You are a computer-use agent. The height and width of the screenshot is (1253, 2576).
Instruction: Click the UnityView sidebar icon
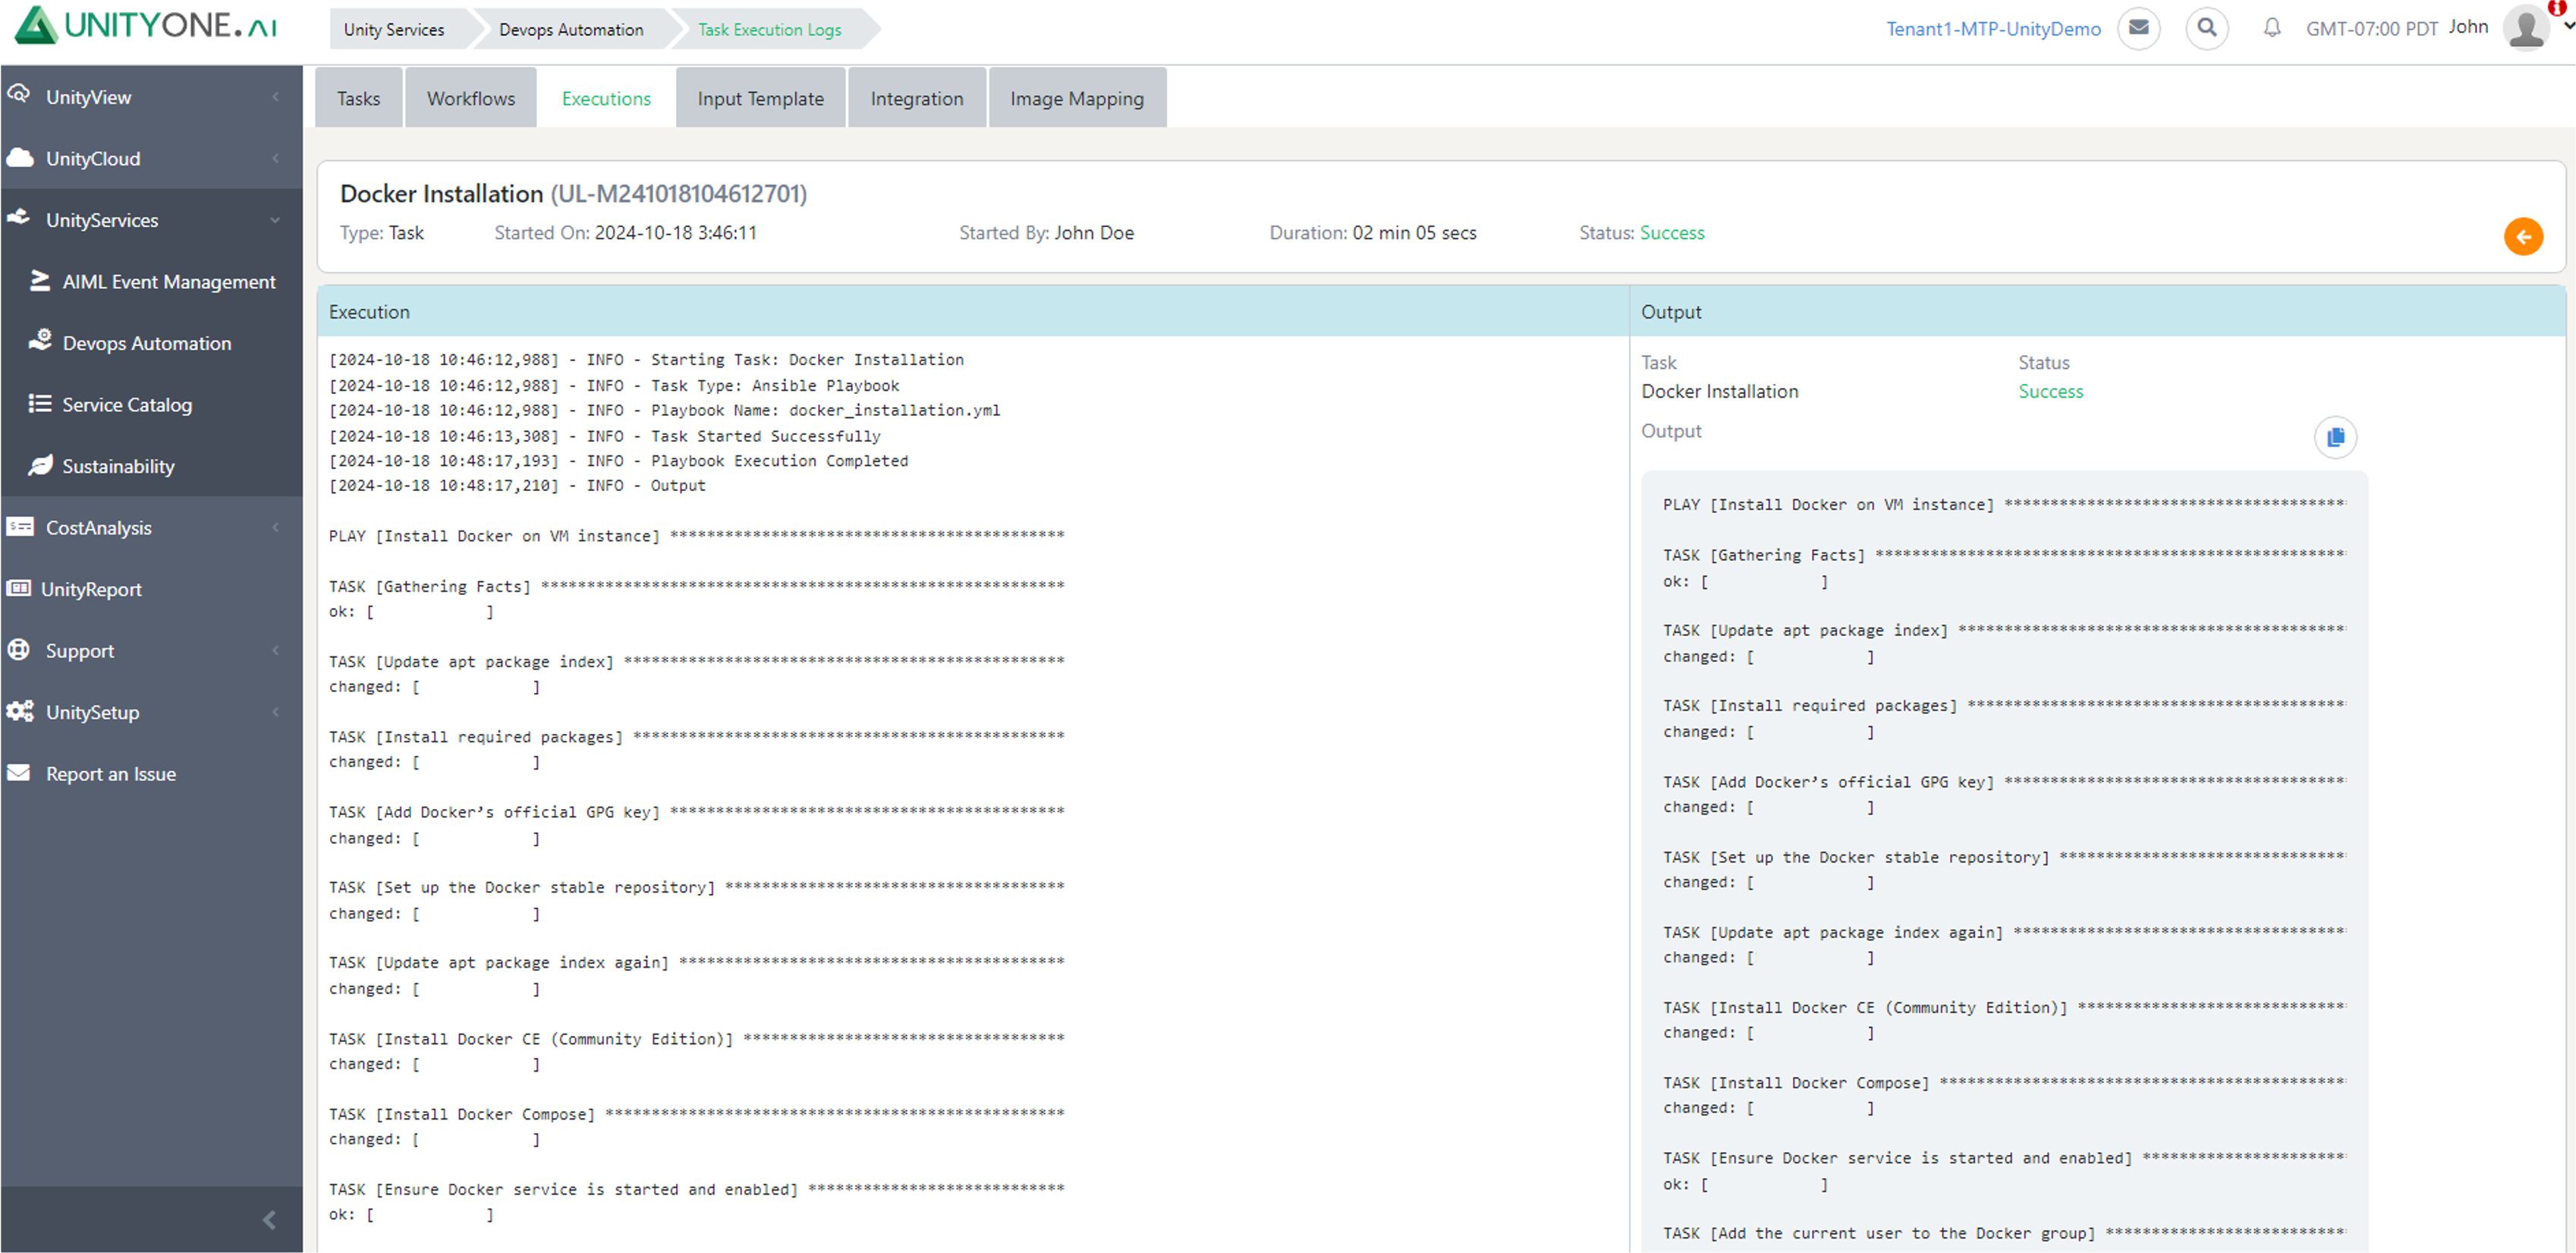pyautogui.click(x=18, y=96)
